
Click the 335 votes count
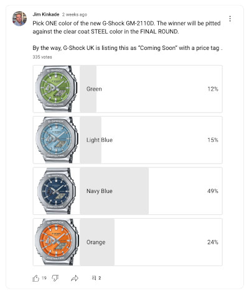click(42, 57)
